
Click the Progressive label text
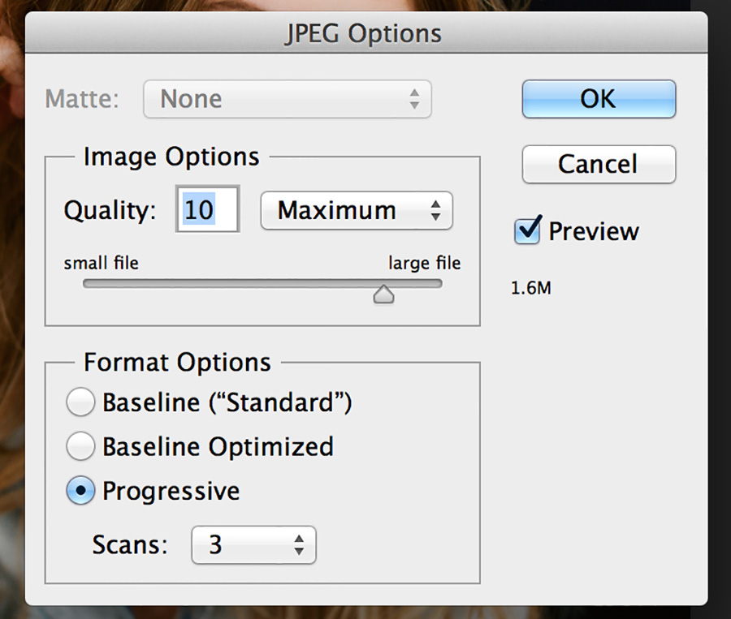point(171,492)
